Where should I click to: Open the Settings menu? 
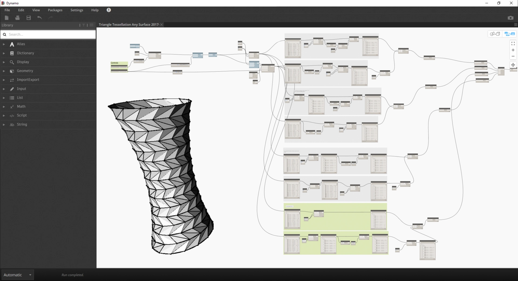77,10
